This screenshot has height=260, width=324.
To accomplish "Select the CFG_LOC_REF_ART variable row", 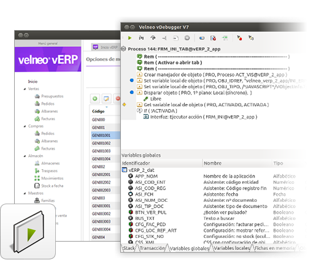I will (x=213, y=231).
